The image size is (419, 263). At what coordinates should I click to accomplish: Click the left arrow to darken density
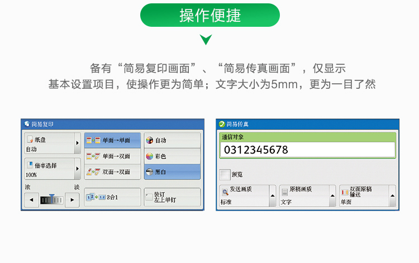(x=31, y=200)
